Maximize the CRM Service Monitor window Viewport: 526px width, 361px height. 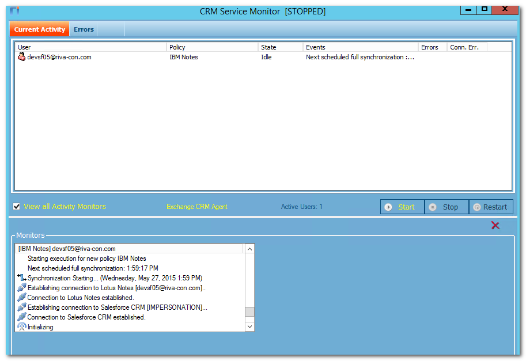coord(485,10)
